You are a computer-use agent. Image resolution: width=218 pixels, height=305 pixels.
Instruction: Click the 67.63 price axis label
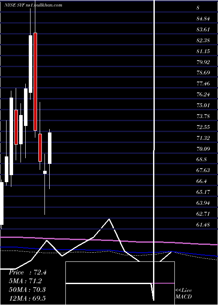[x=203, y=170]
